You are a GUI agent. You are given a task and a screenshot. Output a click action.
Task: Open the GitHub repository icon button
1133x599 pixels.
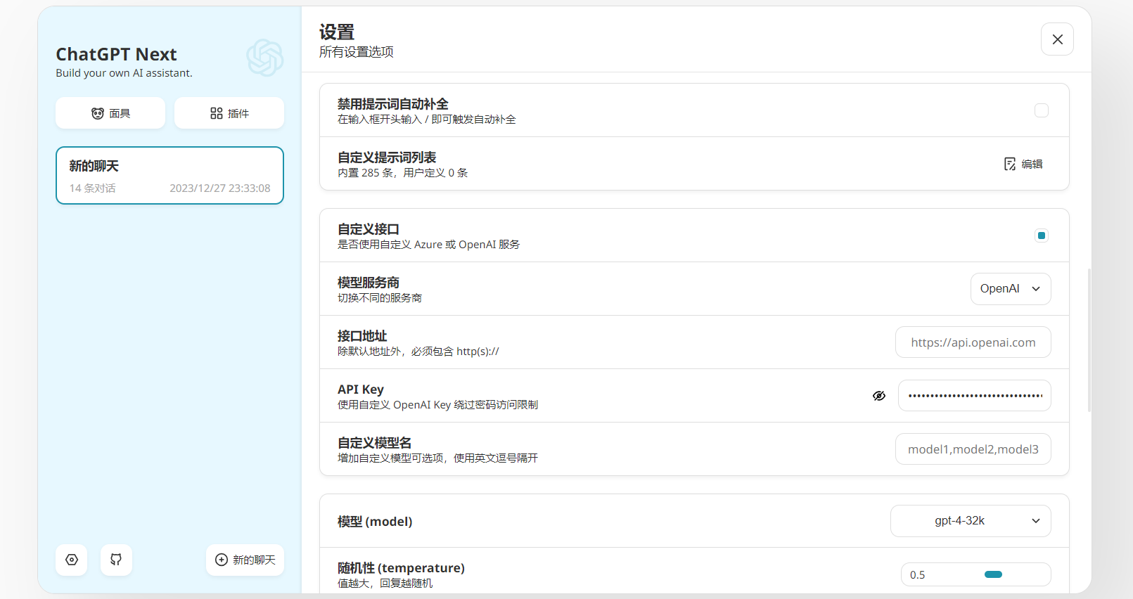pyautogui.click(x=116, y=560)
